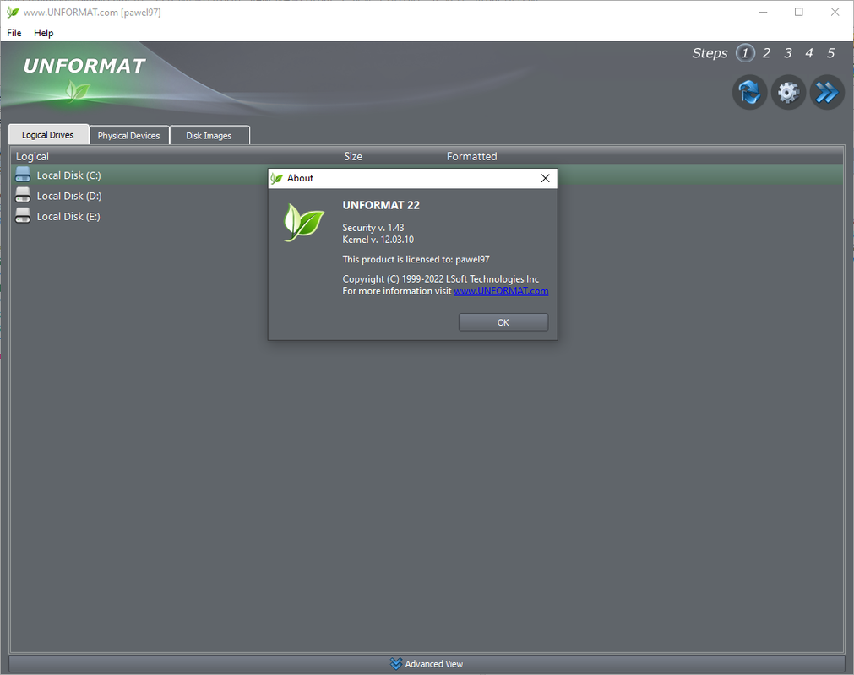The width and height of the screenshot is (854, 675).
Task: Go to step 5 indicator
Action: tap(830, 53)
